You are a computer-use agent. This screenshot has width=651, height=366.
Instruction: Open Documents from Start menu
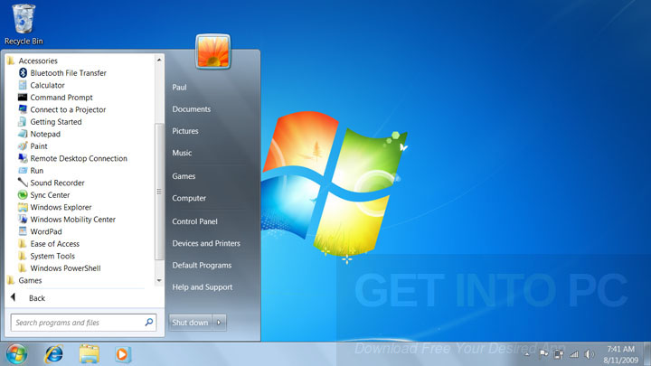(x=192, y=109)
